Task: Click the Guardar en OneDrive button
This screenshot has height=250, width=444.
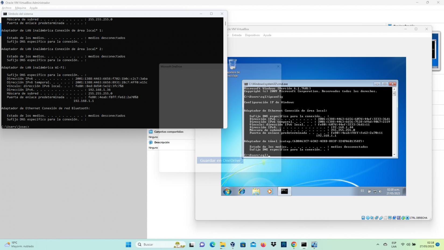Action: pyautogui.click(x=220, y=160)
